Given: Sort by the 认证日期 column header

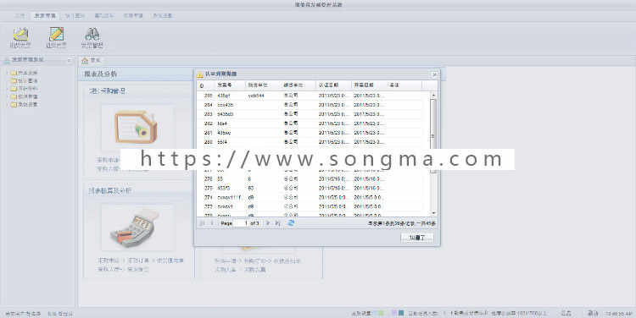Looking at the screenshot, I should click(x=333, y=85).
